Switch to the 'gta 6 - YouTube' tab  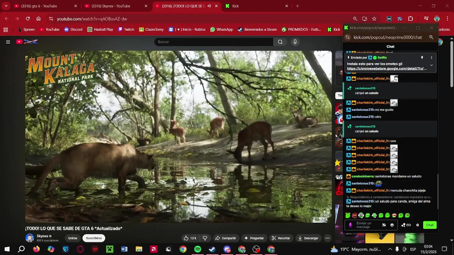point(45,6)
